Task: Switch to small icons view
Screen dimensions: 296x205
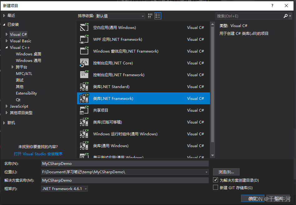Action: point(150,16)
